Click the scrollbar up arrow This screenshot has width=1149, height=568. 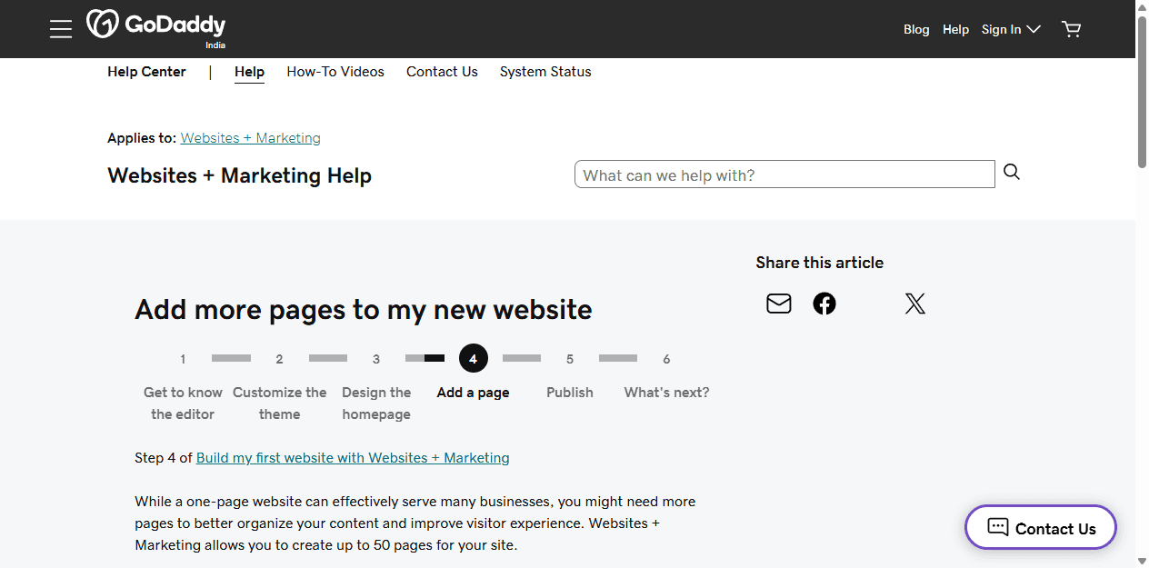(1142, 7)
